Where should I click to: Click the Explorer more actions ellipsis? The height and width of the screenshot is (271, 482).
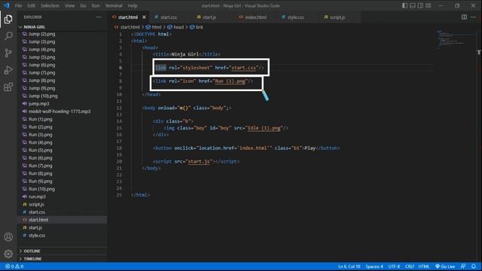coord(99,17)
